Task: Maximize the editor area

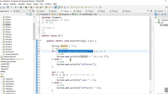Action: (x=151, y=11)
